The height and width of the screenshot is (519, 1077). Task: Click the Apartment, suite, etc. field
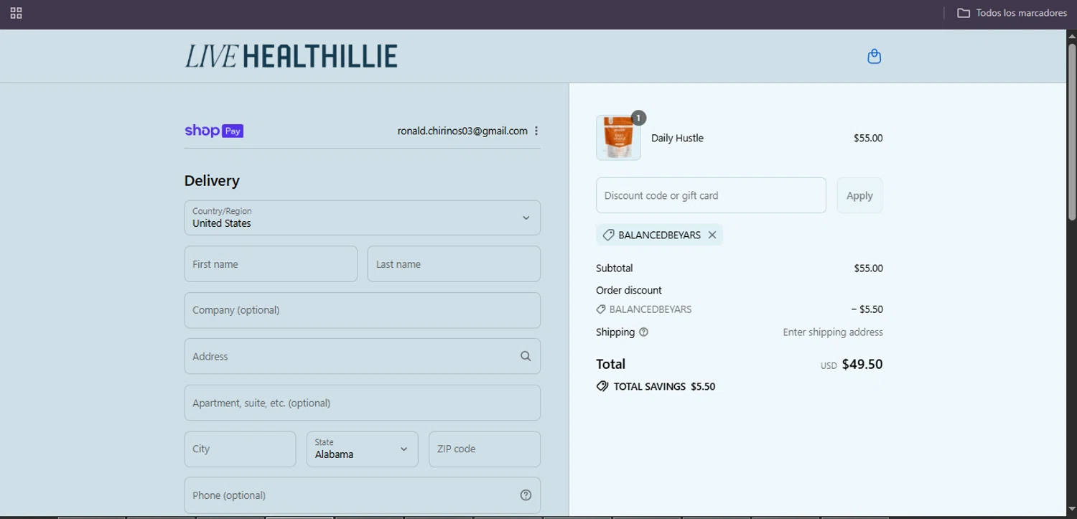[362, 403]
